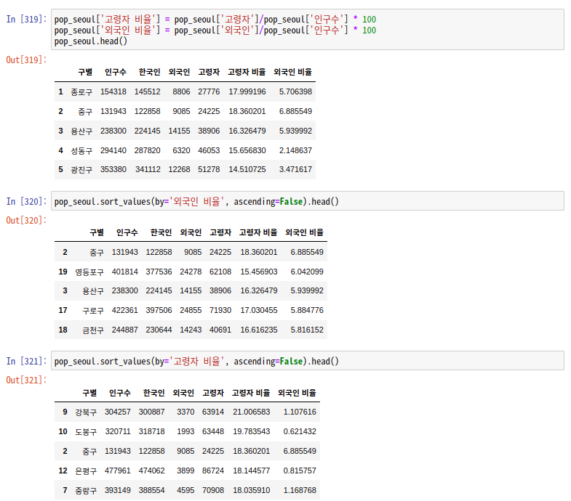571x501 pixels.
Task: Click the pop_seoul.head() line in cell 319
Action: [91, 41]
